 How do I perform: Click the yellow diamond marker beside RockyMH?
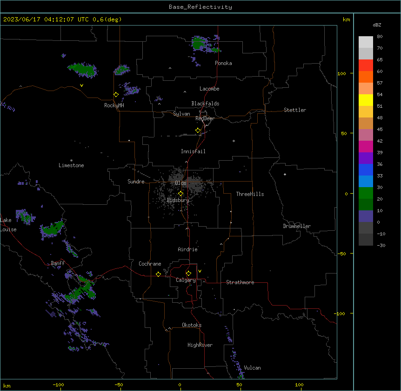[x=116, y=94]
